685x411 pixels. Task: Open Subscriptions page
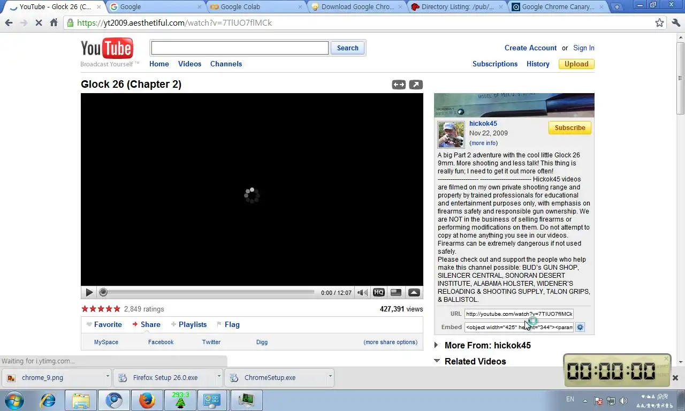click(x=495, y=64)
